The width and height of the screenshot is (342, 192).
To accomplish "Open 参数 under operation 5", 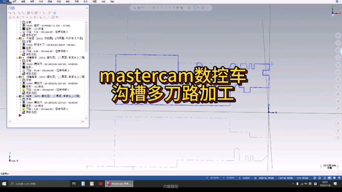I will pyautogui.click(x=29, y=80).
